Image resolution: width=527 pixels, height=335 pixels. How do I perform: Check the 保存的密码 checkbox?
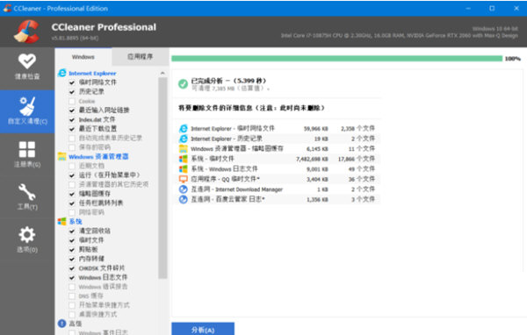[72, 147]
